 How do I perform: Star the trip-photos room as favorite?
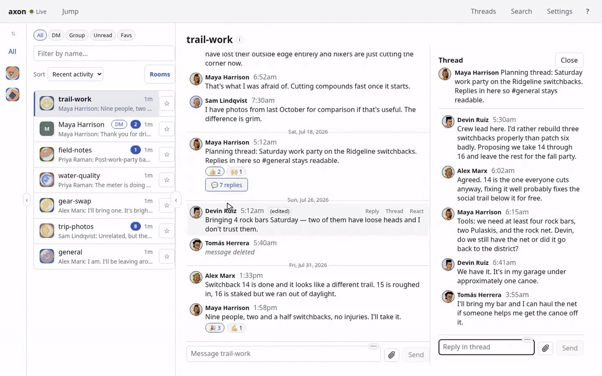point(167,231)
